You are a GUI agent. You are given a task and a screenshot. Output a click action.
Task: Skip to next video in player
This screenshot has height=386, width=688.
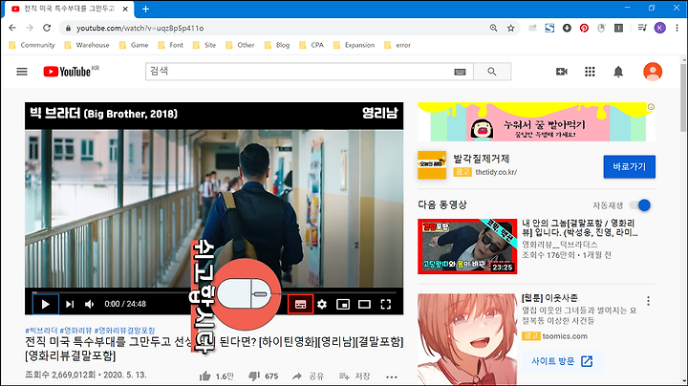pyautogui.click(x=70, y=304)
